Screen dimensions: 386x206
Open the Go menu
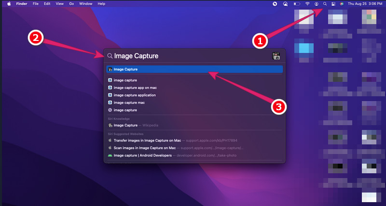point(71,4)
